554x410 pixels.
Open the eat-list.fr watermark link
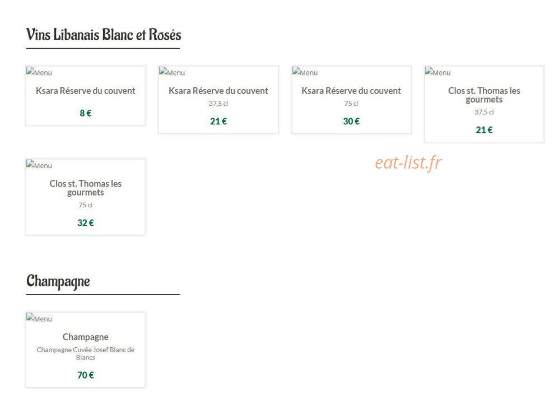pos(408,162)
